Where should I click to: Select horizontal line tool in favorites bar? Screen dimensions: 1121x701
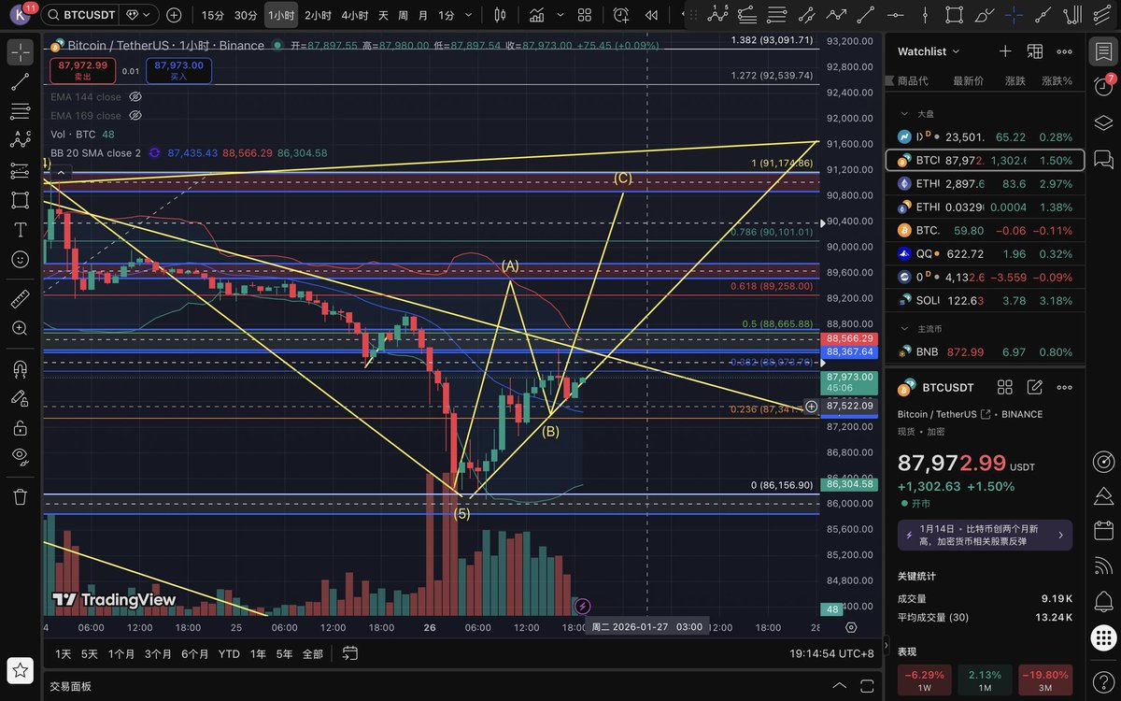pos(895,14)
